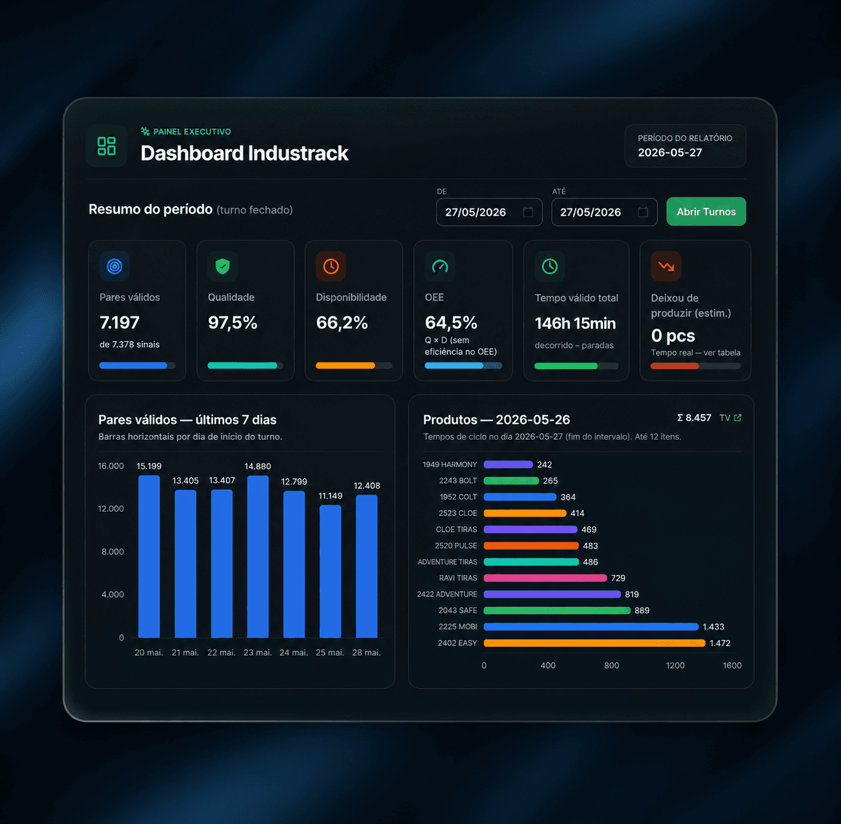Click the 14.880 bar label
This screenshot has width=841, height=824.
(x=258, y=466)
